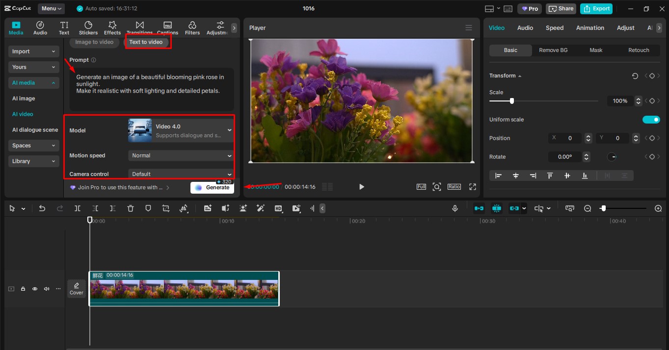This screenshot has width=669, height=350.
Task: Click the voiceover microphone icon
Action: click(455, 208)
